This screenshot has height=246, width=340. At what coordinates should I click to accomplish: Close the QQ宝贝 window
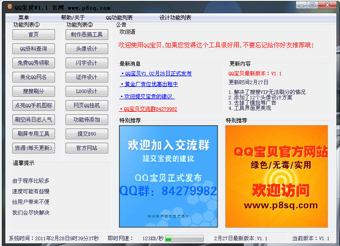[327, 5]
